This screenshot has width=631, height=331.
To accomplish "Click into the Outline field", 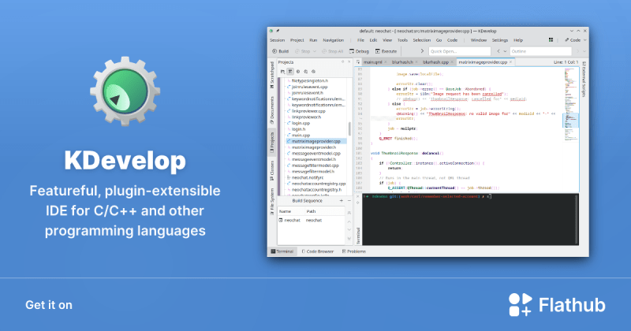I will point(541,51).
